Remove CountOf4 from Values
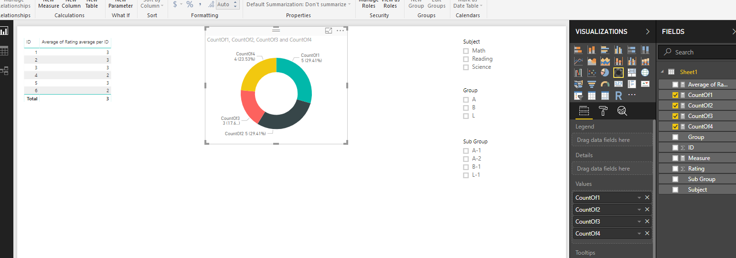 coord(647,233)
